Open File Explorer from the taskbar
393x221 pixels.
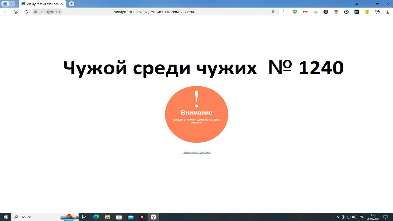pos(107,217)
